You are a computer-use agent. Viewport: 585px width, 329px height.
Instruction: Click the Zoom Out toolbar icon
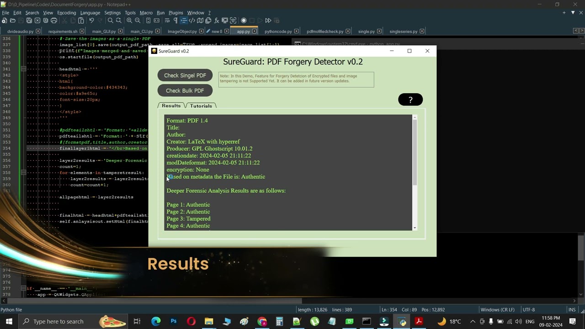tap(138, 21)
